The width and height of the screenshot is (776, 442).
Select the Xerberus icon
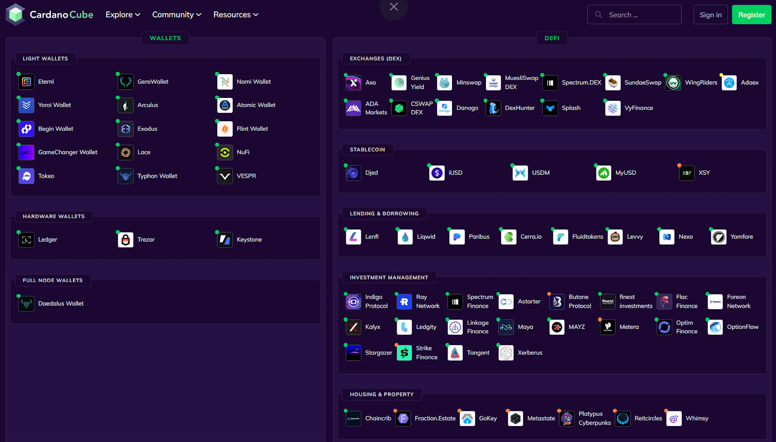point(506,353)
